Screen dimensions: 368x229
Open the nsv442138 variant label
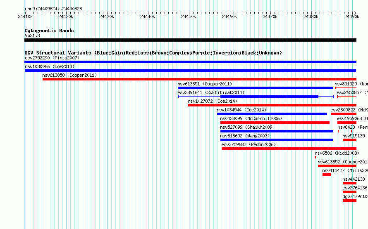[354, 179]
